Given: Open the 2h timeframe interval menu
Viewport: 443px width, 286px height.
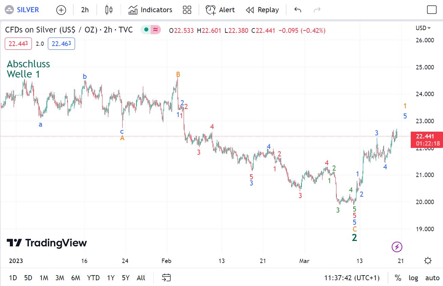Looking at the screenshot, I should 85,10.
